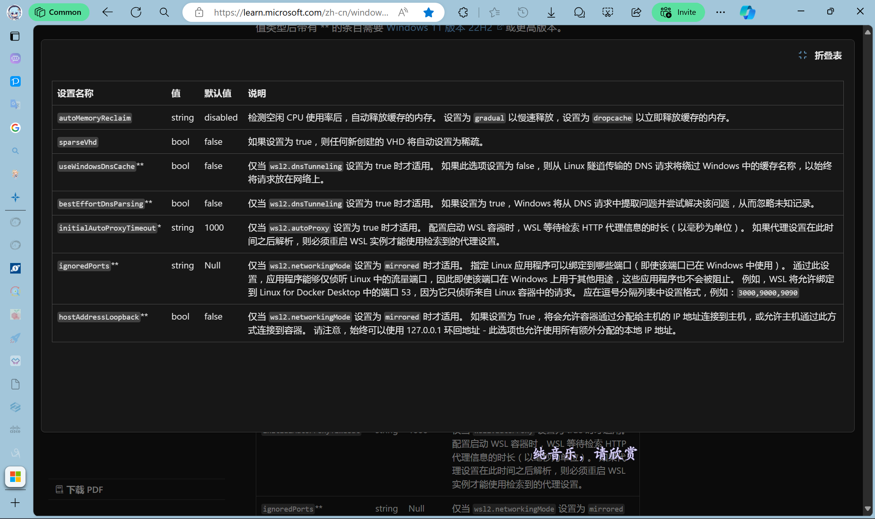Start a web screenshot capture
Viewport: 875px width, 519px height.
pos(608,12)
